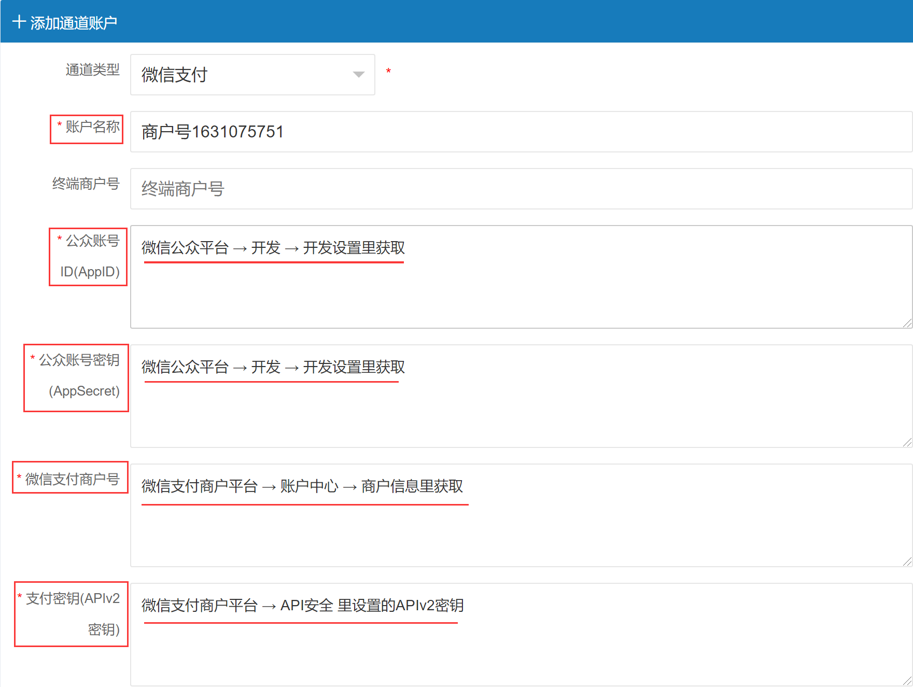Click the 通道类型 field label
The image size is (913, 687).
[92, 69]
